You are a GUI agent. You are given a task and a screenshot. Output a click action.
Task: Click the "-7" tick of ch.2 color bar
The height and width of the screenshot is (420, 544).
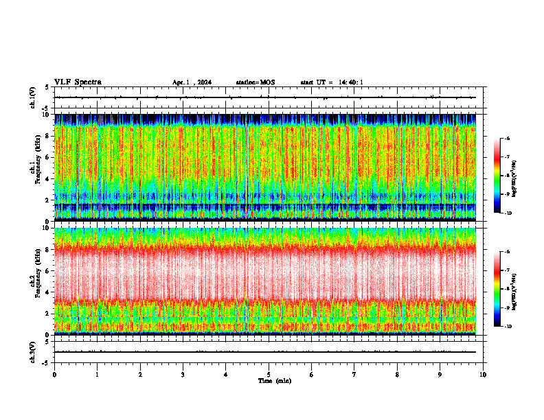point(507,270)
